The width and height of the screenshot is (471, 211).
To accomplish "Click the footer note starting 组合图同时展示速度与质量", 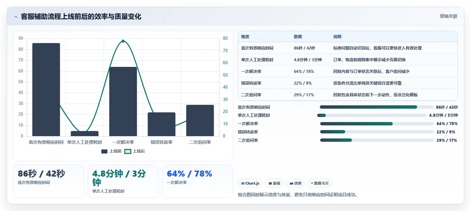I will [298, 195].
